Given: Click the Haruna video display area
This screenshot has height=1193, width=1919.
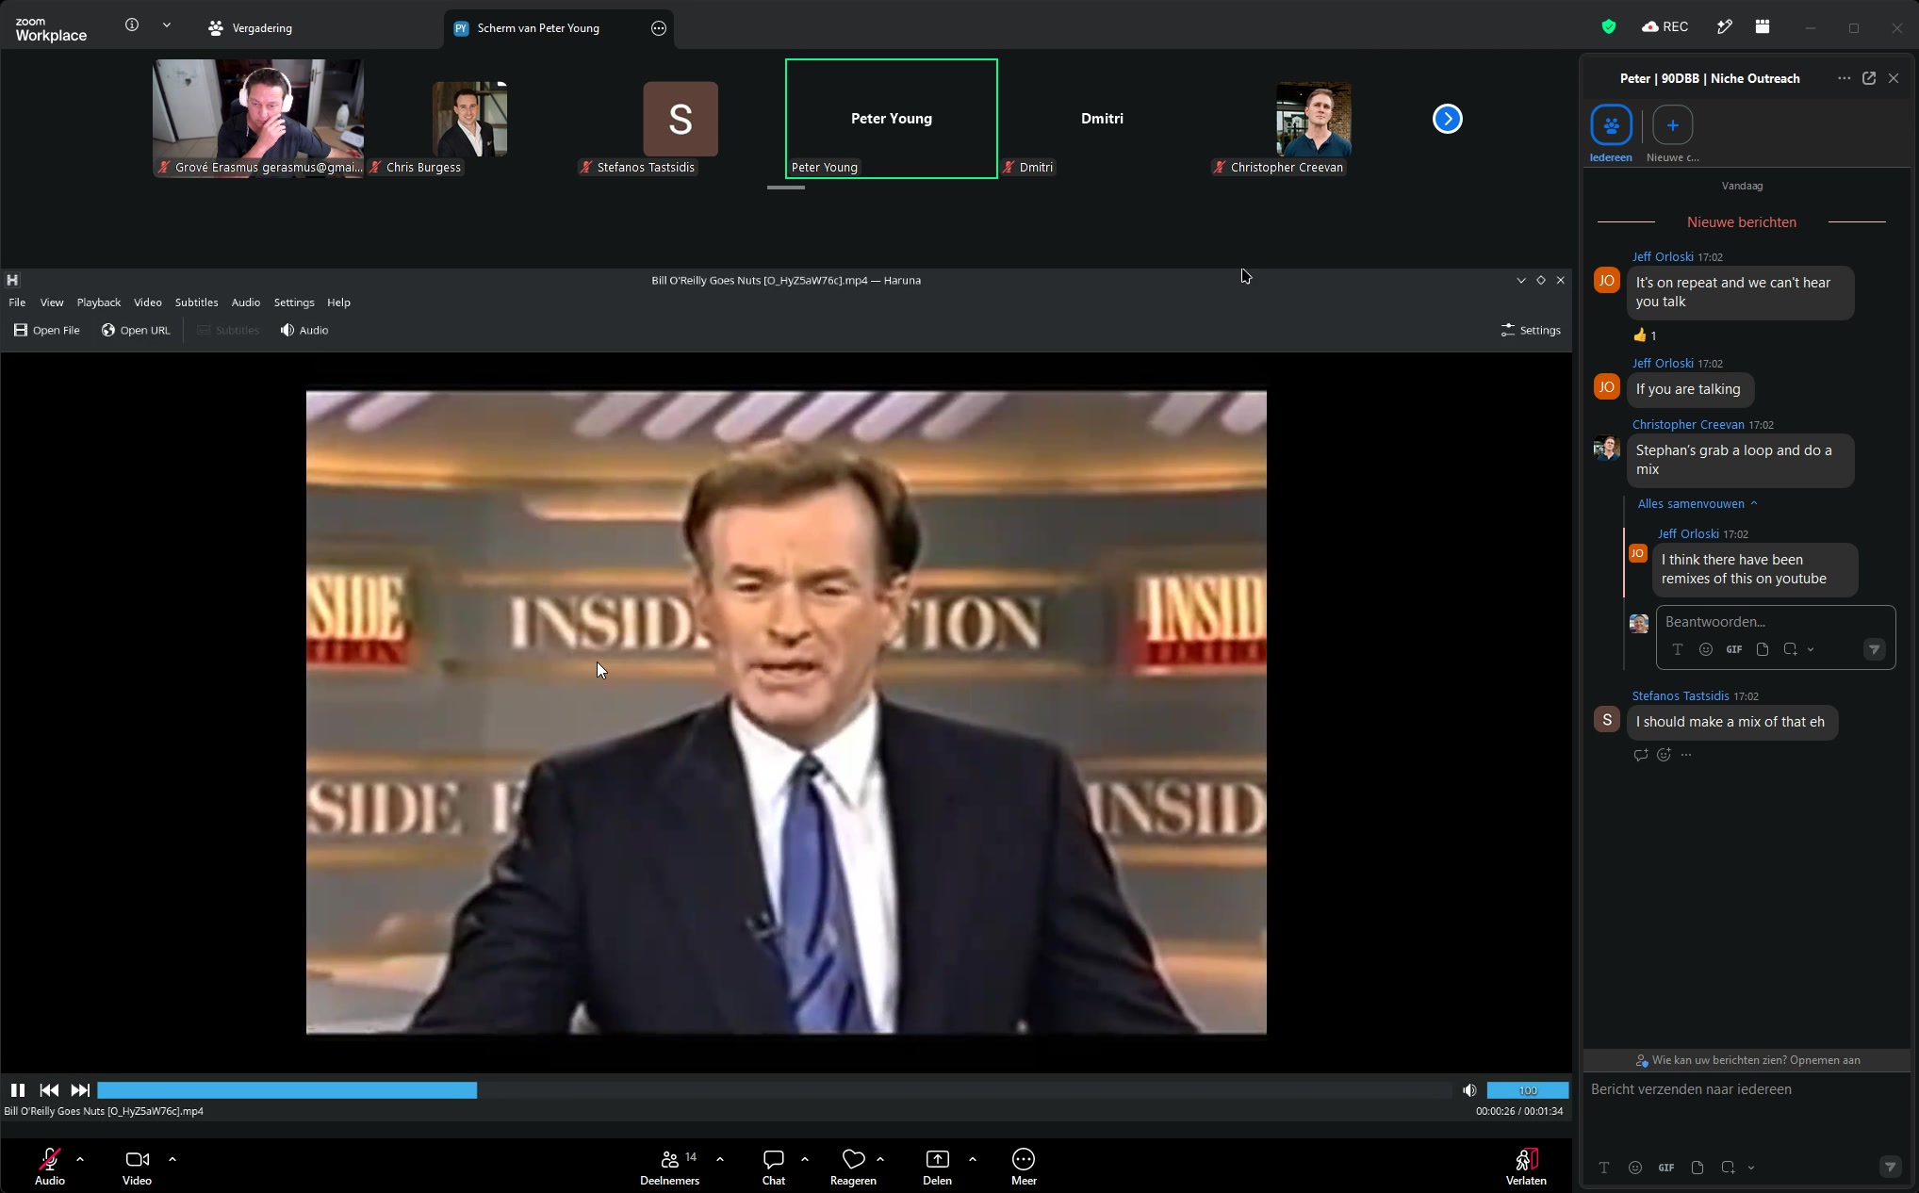Looking at the screenshot, I should click(786, 712).
